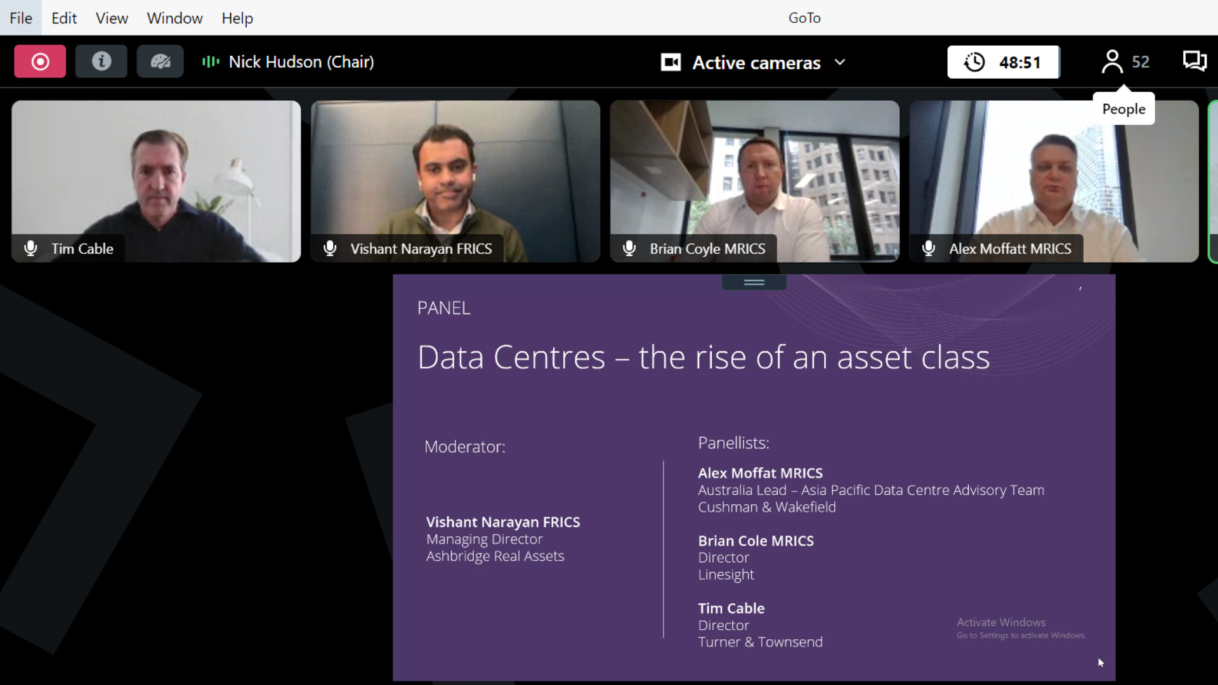Open the Window menu
The height and width of the screenshot is (685, 1218).
tap(174, 18)
